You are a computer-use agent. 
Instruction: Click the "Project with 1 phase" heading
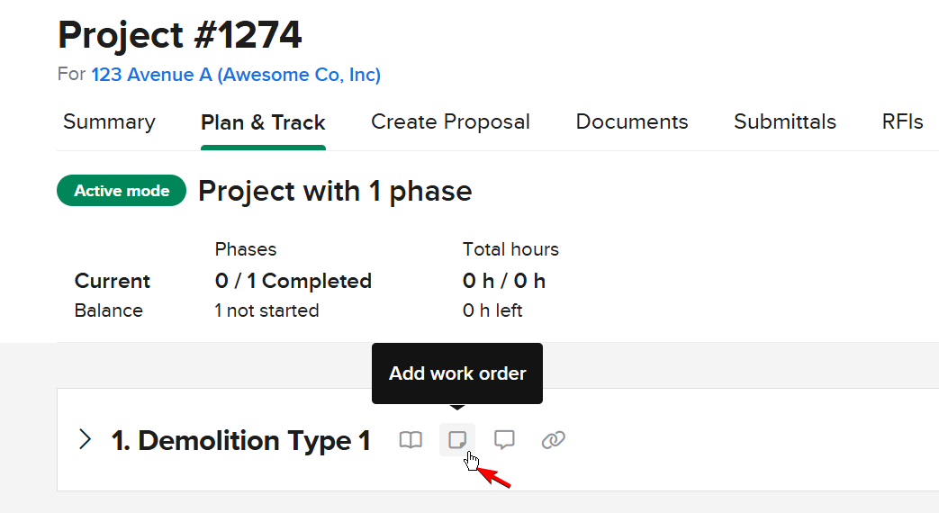(335, 191)
